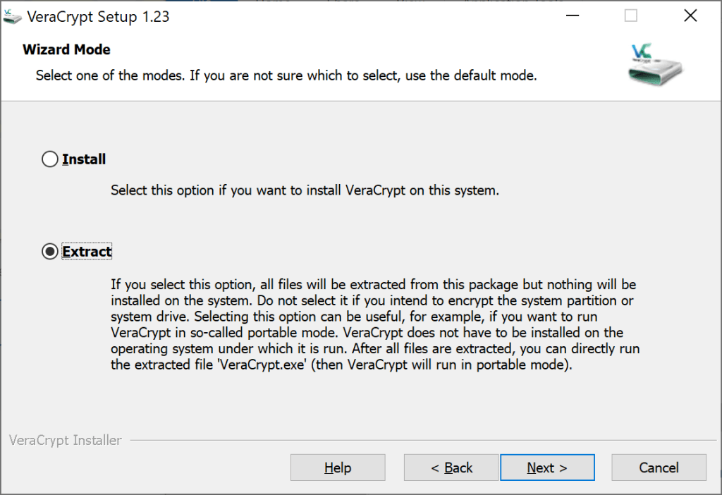Click the 'Select one of the modes' instruction
The height and width of the screenshot is (495, 722).
point(286,75)
